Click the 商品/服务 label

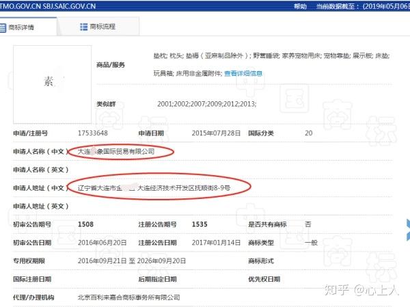111,65
